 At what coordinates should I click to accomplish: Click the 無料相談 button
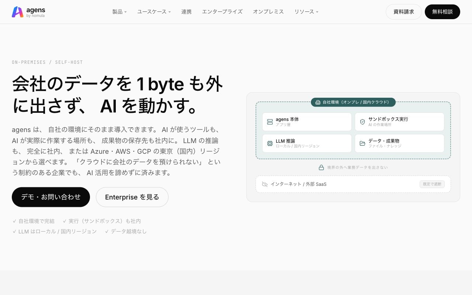pyautogui.click(x=442, y=12)
